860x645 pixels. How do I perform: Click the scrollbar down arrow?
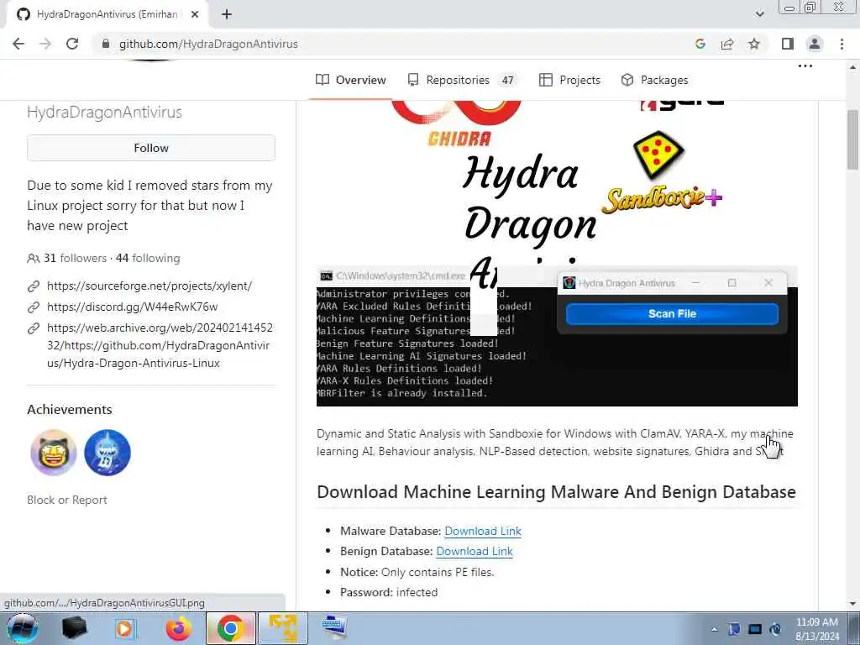point(853,604)
